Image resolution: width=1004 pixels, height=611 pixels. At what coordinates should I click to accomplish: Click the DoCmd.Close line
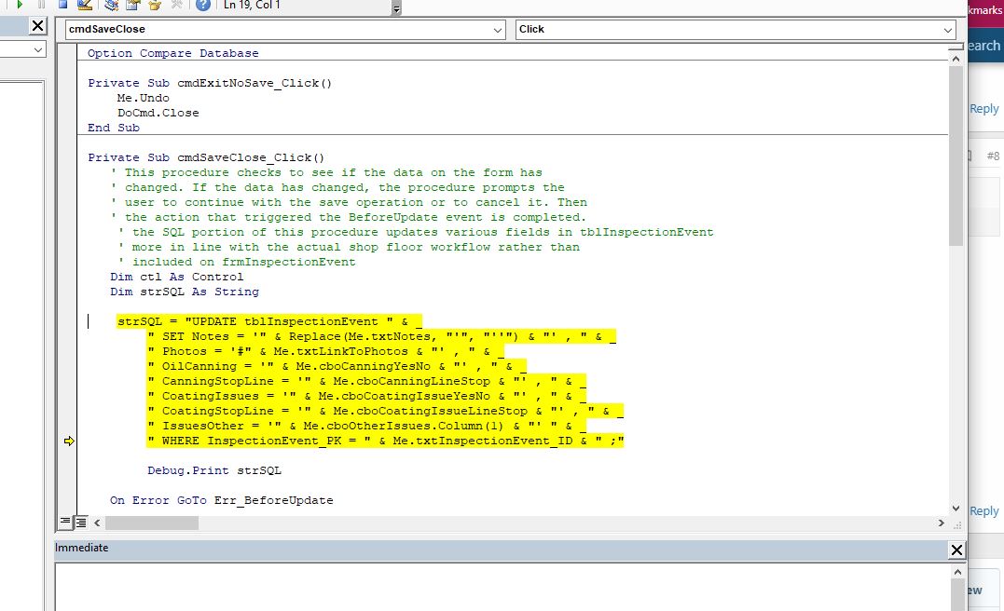click(x=158, y=113)
